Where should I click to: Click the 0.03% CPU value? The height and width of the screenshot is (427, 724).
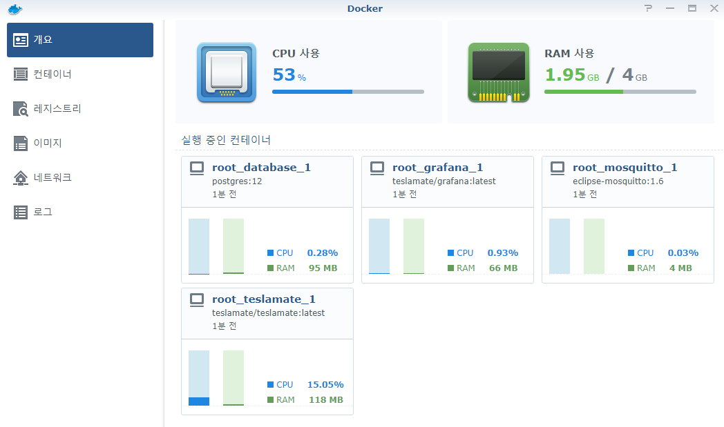[x=683, y=252]
